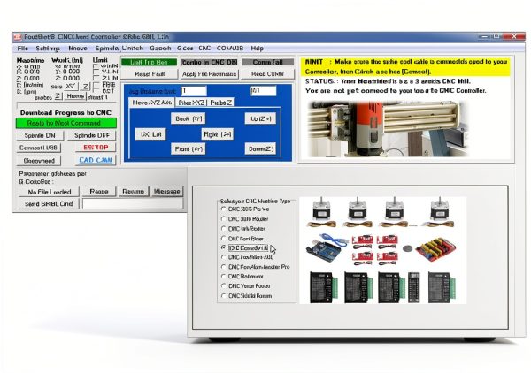531x373 pixels.
Task: Click the Connect USB button
Action: 39,148
